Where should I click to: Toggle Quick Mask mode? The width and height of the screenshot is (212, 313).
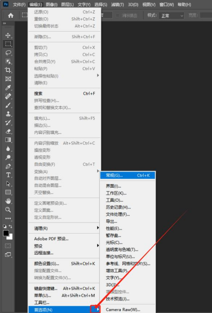pos(8,246)
